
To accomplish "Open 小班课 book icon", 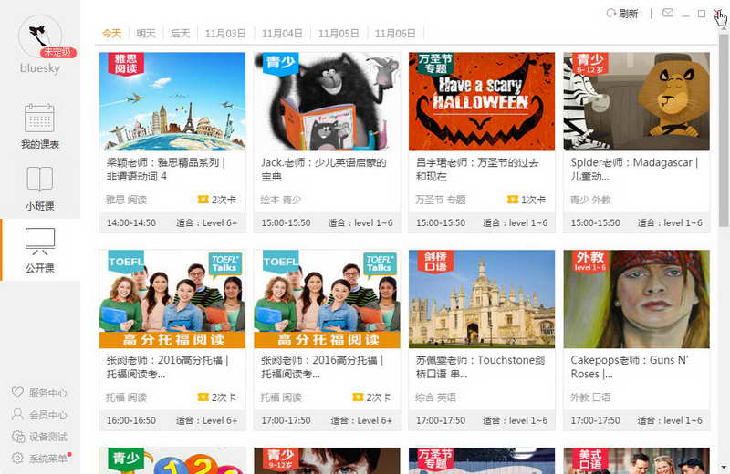I will click(x=39, y=179).
